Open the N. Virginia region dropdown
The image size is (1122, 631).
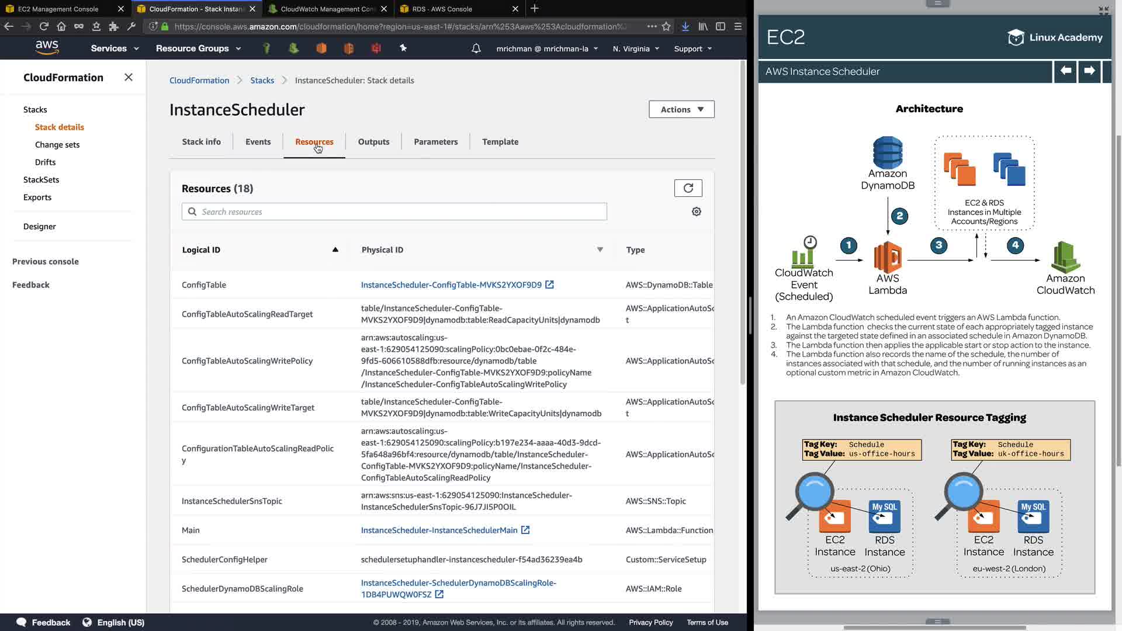[x=636, y=48]
